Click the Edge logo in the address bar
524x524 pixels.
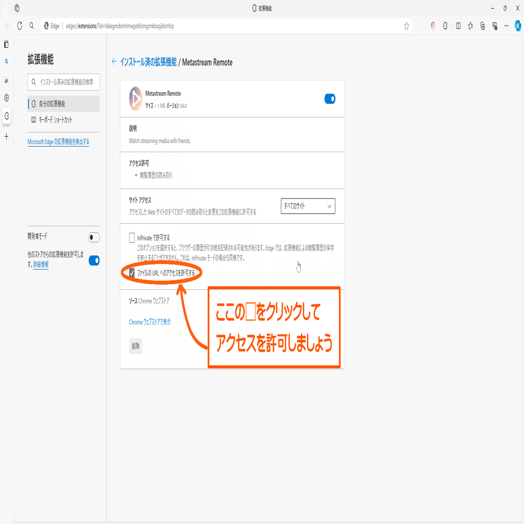[x=46, y=26]
